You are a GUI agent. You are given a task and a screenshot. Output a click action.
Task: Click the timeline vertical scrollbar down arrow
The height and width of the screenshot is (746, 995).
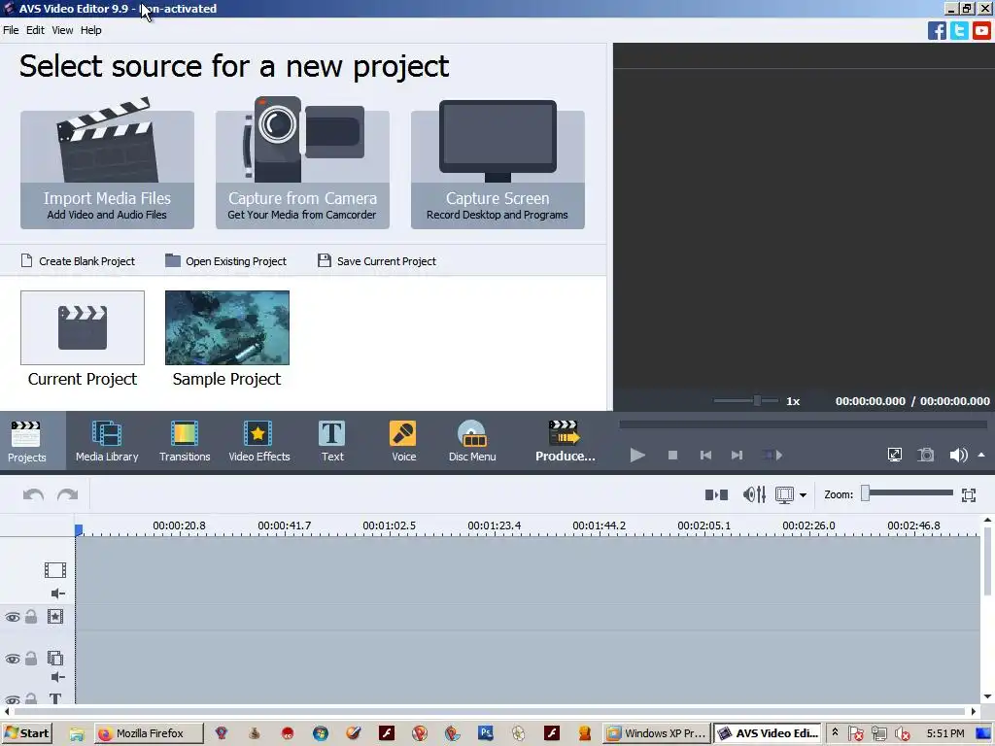pos(987,696)
